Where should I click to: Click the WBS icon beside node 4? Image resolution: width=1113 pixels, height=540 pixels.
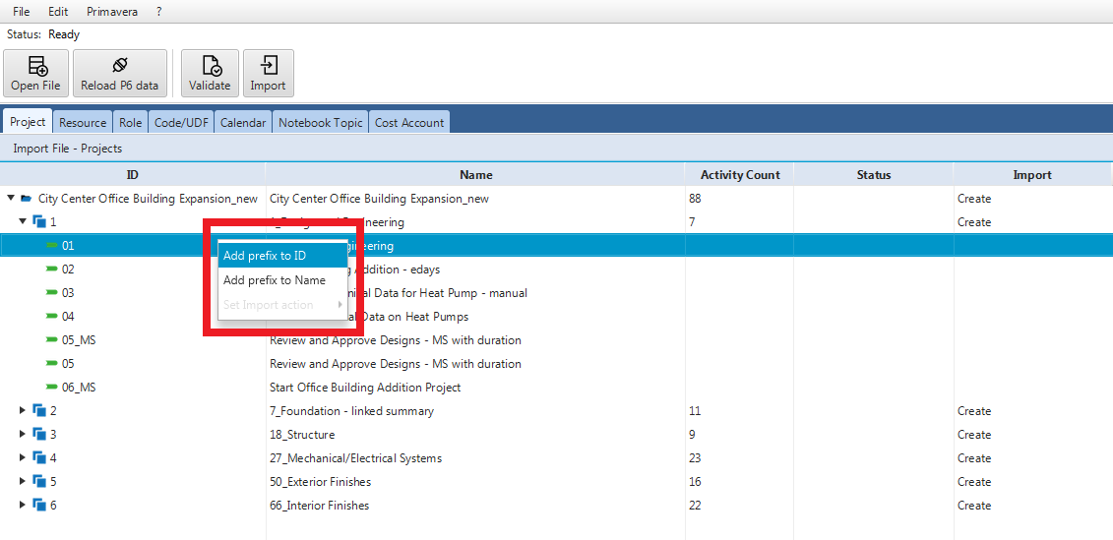point(39,458)
